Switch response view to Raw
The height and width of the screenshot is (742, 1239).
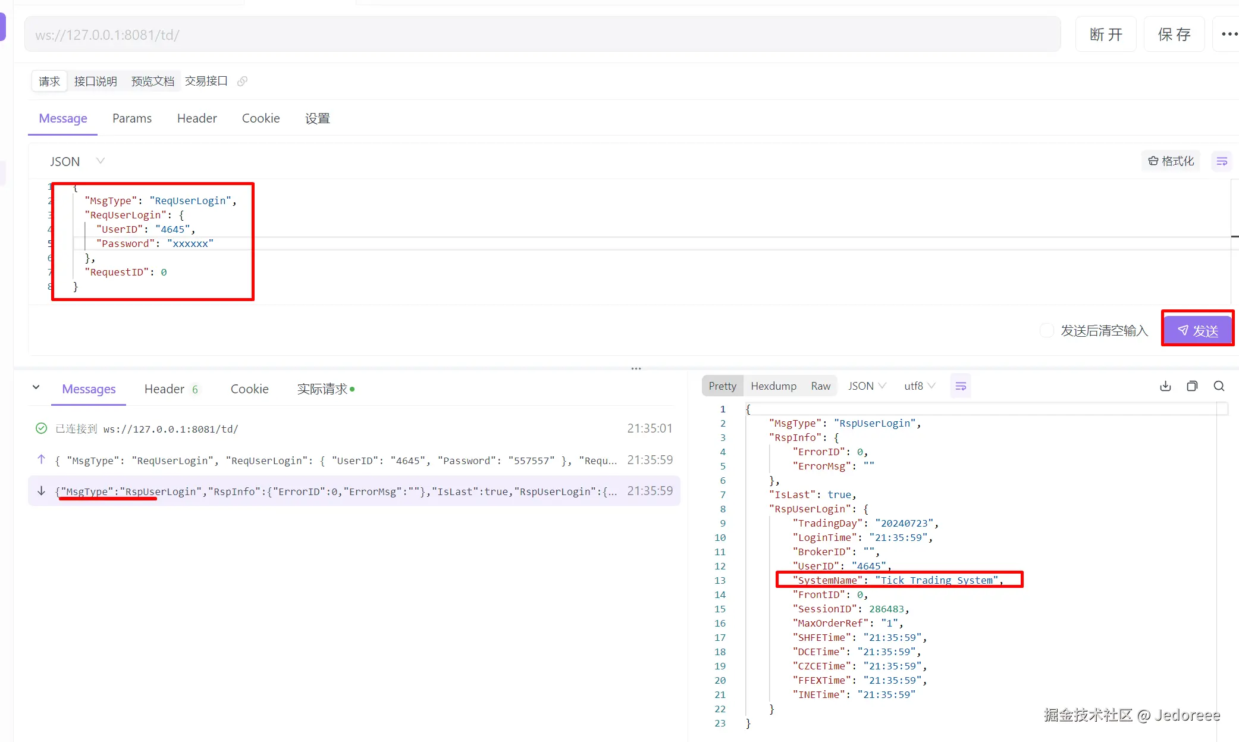[x=820, y=386]
